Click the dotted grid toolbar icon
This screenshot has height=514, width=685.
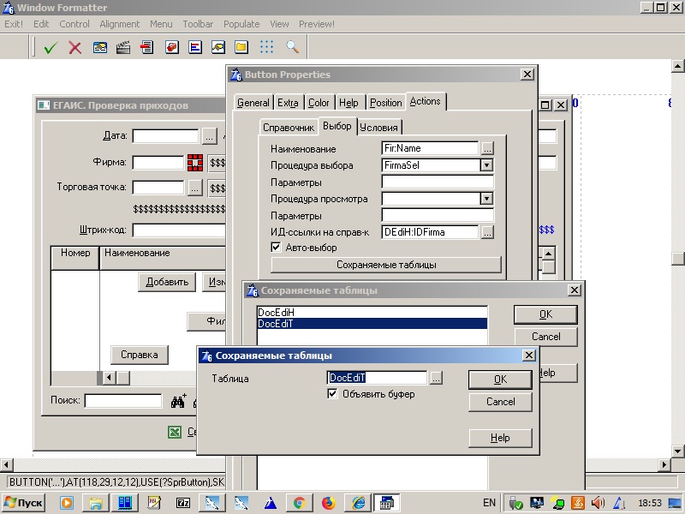click(266, 47)
